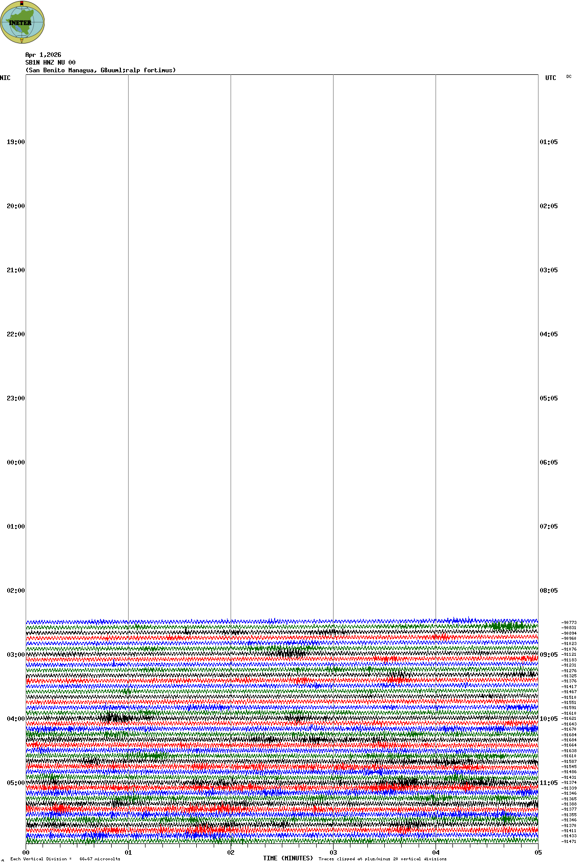
Task: Click the TIME (MINUTES) axis title
Action: (288, 858)
